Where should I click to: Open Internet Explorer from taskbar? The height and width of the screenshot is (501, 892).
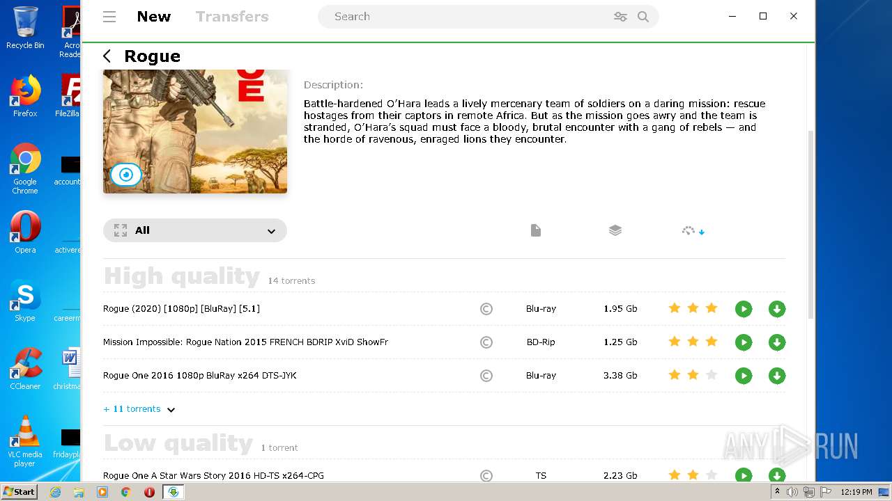[55, 492]
